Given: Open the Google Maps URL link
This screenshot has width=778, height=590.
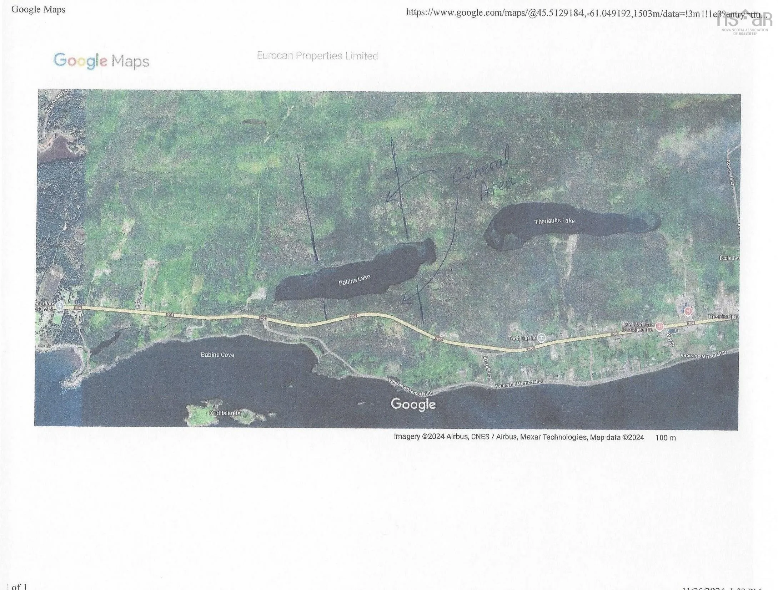Looking at the screenshot, I should (586, 13).
